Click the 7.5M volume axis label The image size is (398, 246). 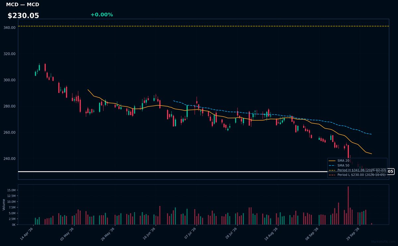pyautogui.click(x=12, y=208)
